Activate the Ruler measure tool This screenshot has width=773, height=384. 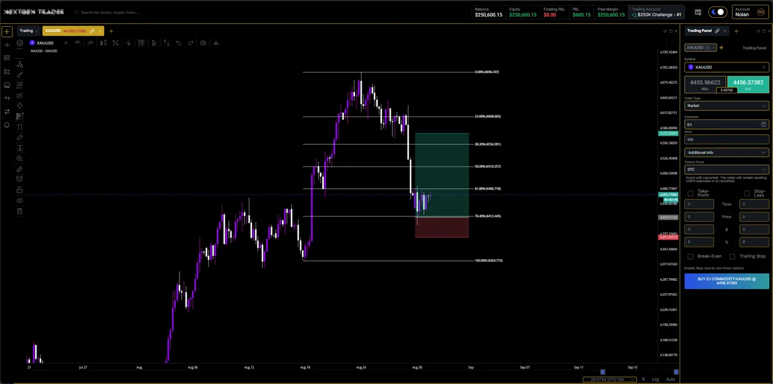click(20, 137)
